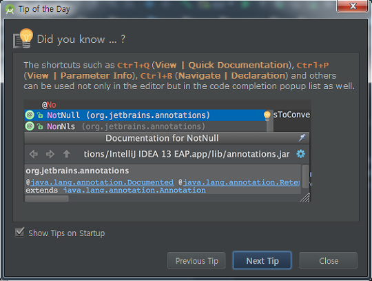
Task: Click the annotation icon next to NonNls
Action: click(x=30, y=126)
